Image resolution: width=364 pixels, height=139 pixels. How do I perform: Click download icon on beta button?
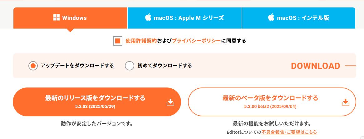click(x=345, y=102)
